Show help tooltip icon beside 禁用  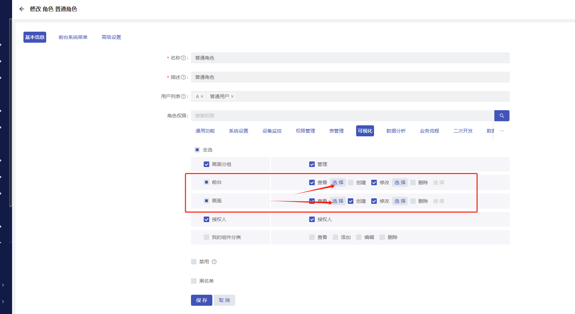click(214, 262)
